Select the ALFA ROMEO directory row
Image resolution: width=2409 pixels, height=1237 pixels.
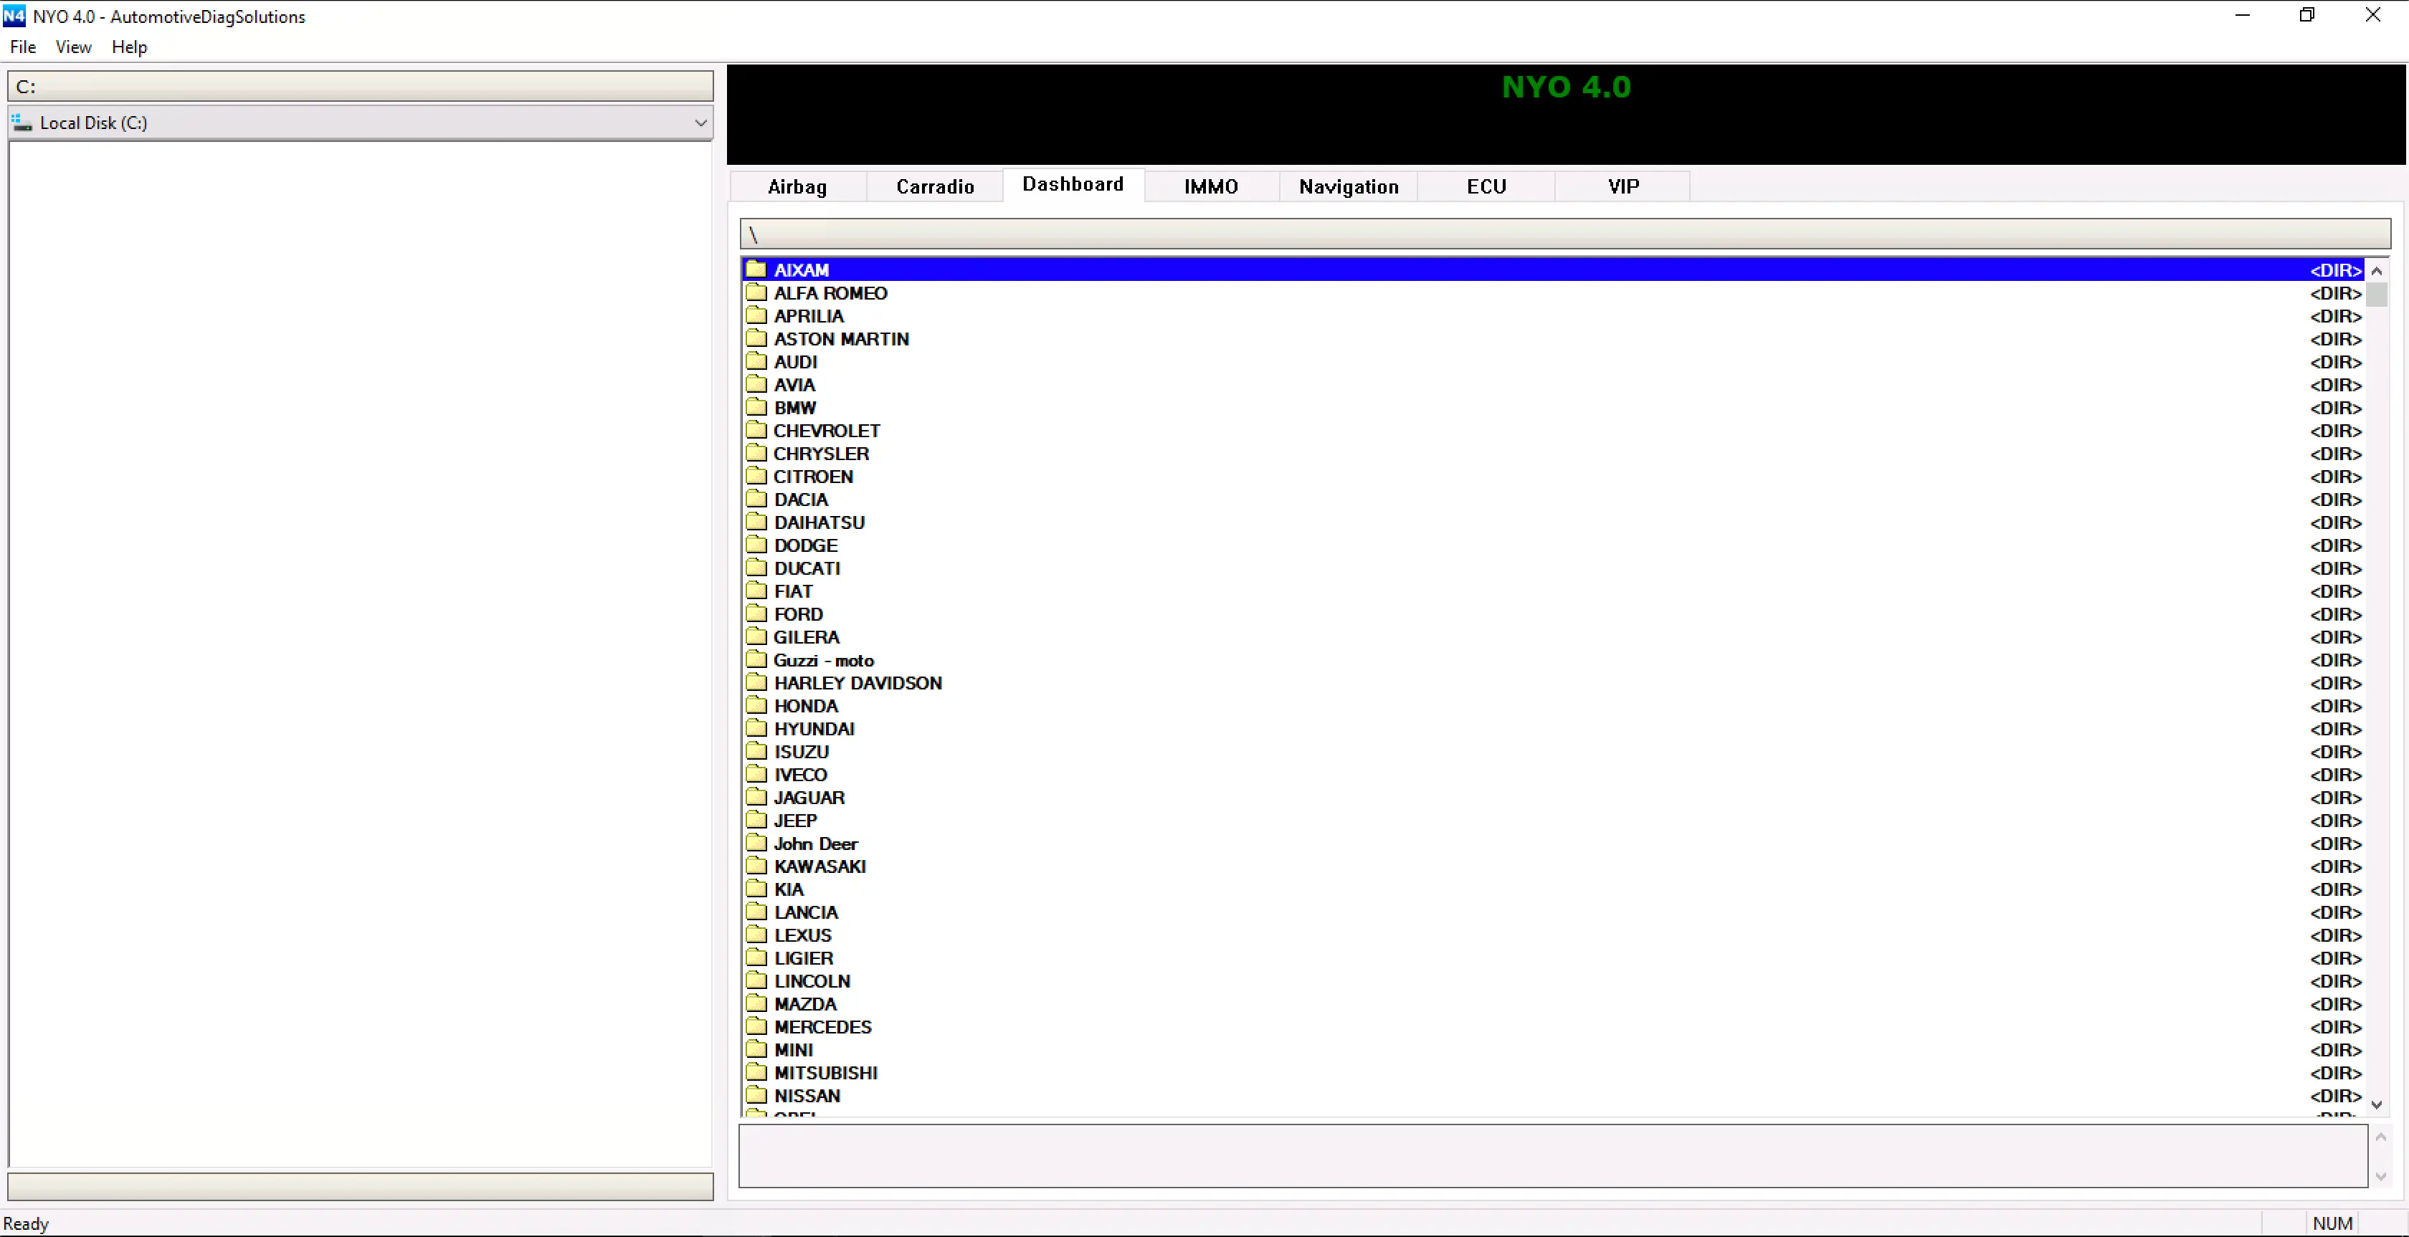(x=830, y=292)
